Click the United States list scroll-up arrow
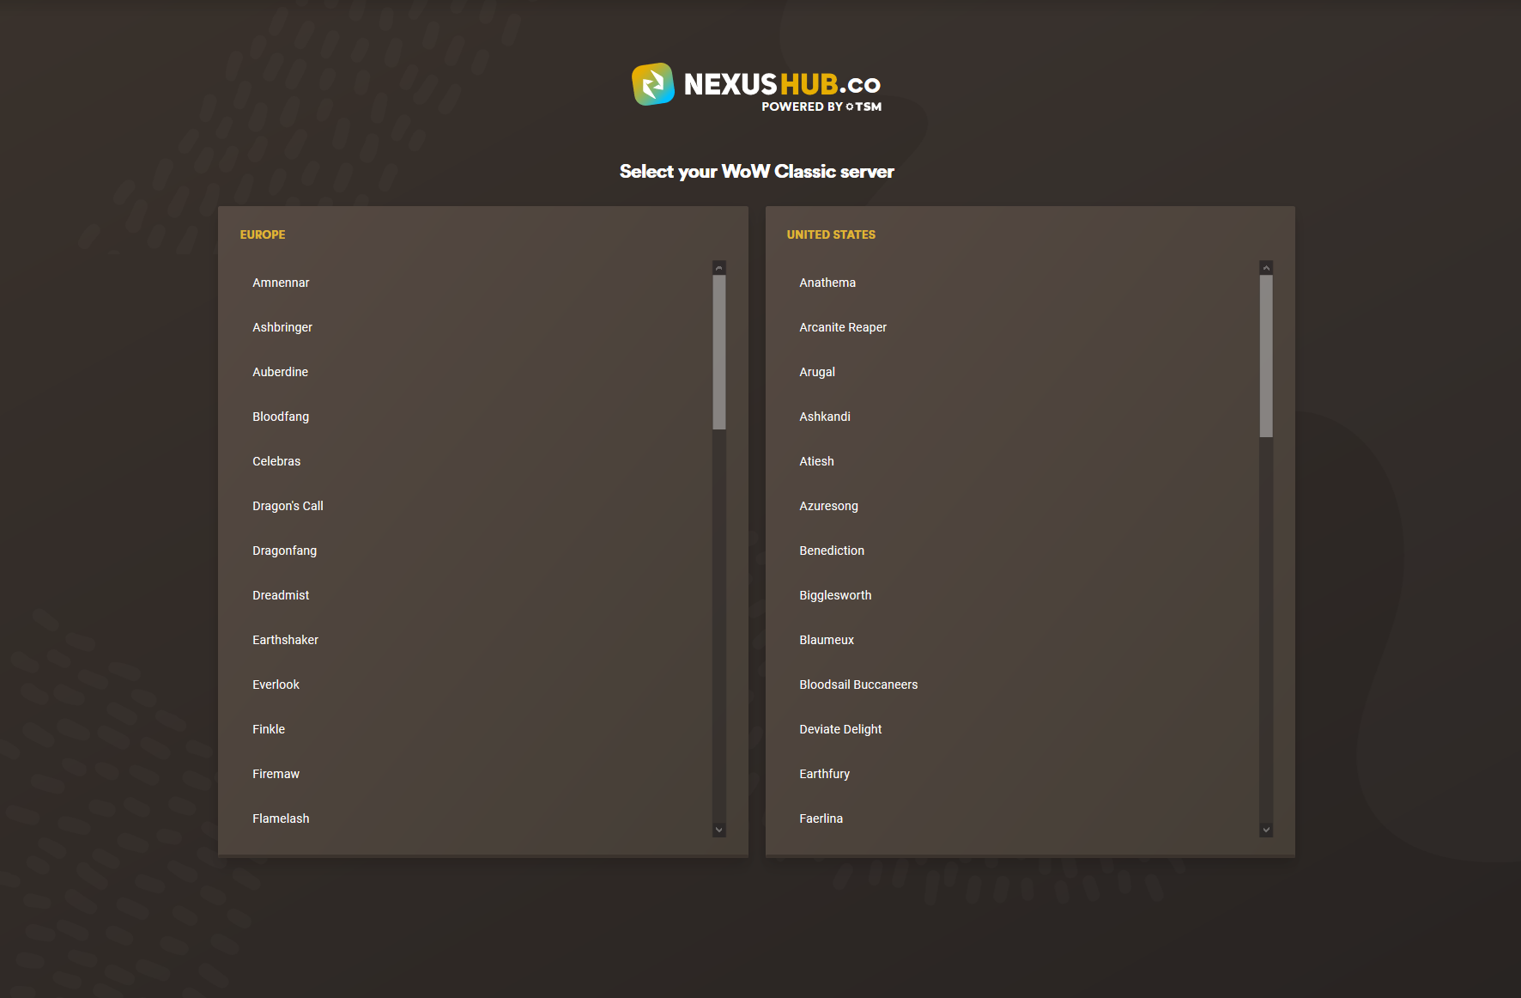 coord(1266,268)
